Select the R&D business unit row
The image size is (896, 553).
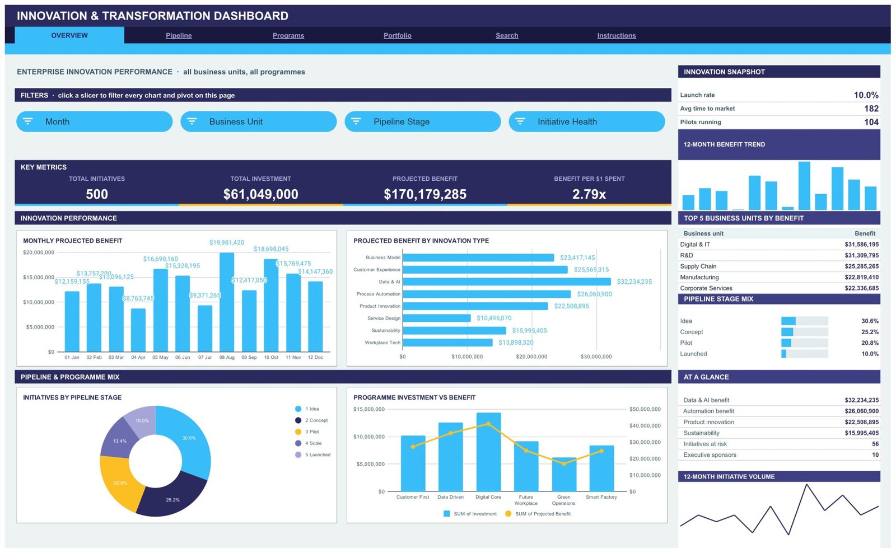[x=779, y=255]
